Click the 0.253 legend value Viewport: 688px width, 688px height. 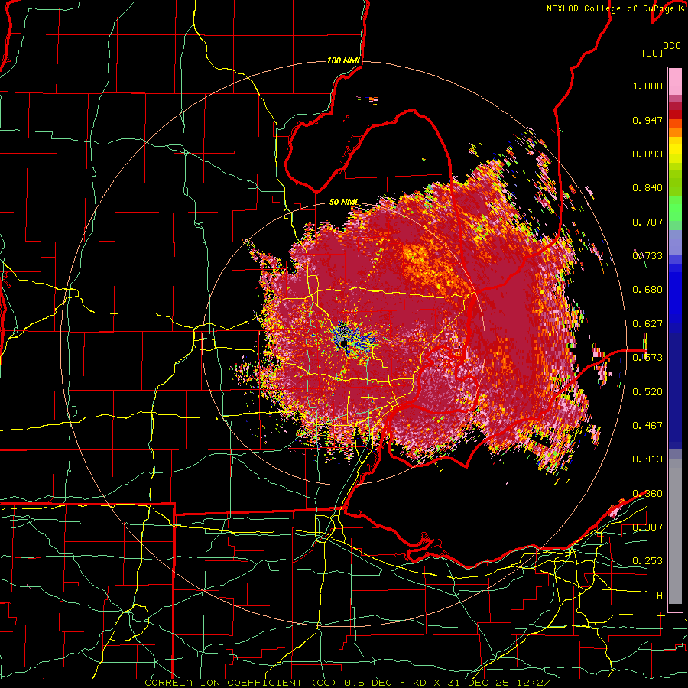[647, 561]
